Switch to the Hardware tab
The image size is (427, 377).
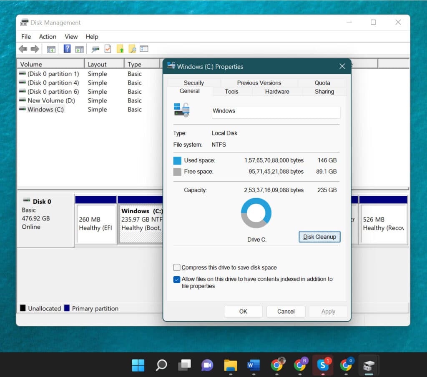pos(277,92)
